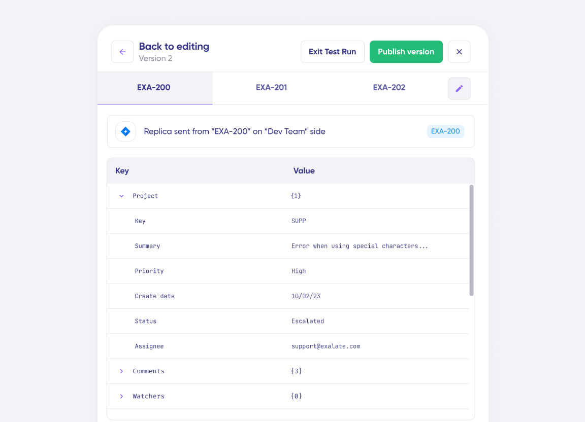Click the pencil edit icon

[x=459, y=89]
